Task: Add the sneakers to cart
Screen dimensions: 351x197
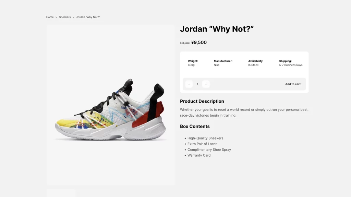Action: (293, 84)
